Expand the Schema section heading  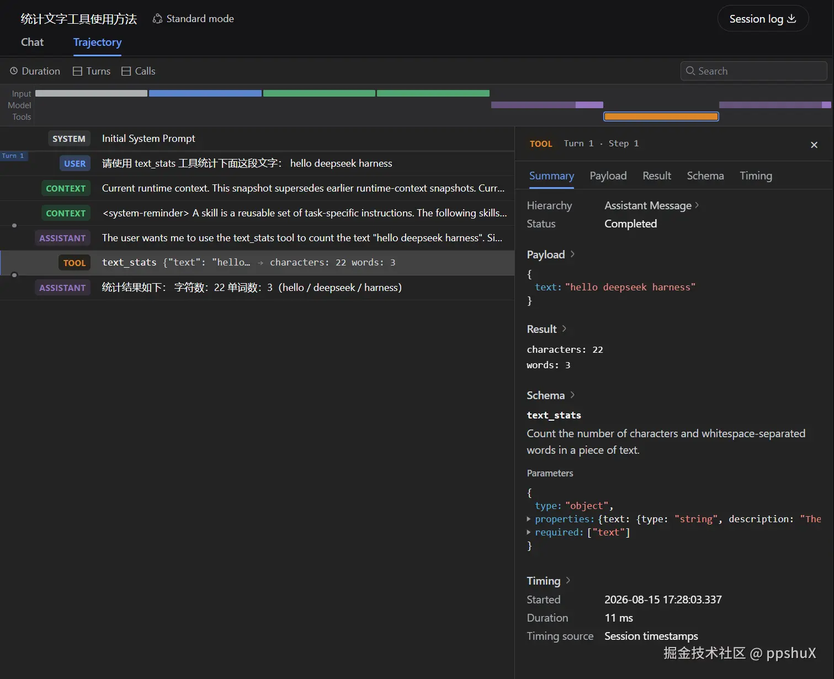pyautogui.click(x=551, y=395)
